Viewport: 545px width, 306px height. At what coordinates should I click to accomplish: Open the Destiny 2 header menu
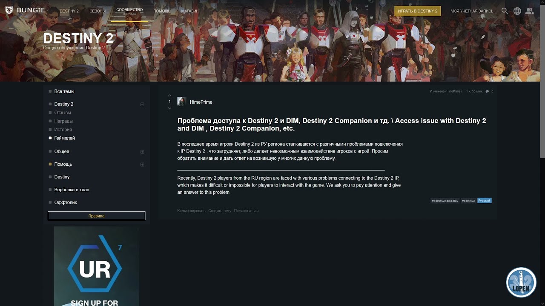[69, 11]
